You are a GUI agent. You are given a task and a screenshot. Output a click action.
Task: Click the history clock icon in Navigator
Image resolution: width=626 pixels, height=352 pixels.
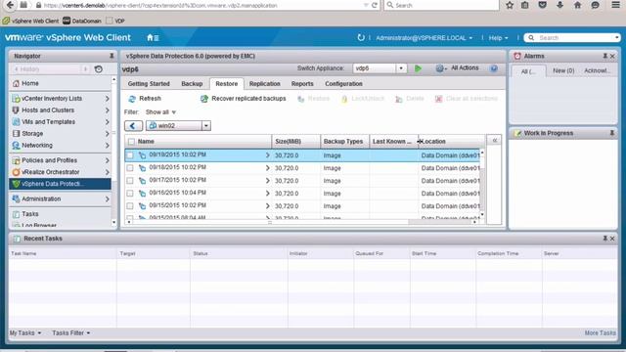(x=99, y=69)
